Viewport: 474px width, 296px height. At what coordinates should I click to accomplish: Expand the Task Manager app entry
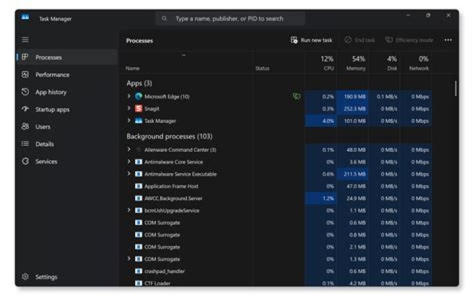click(129, 121)
